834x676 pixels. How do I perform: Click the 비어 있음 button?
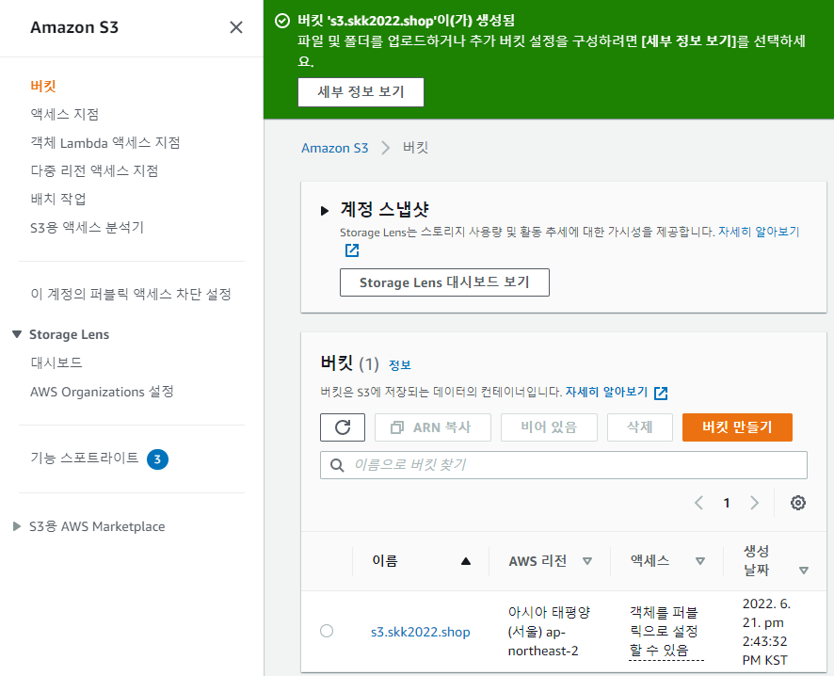point(549,427)
